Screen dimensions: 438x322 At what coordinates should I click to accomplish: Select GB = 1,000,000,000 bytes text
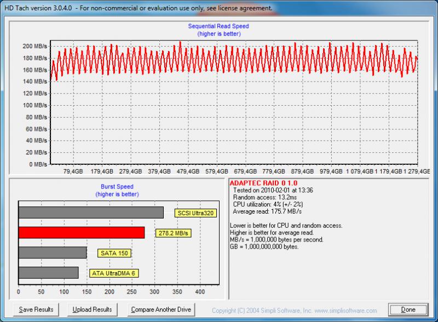264,246
